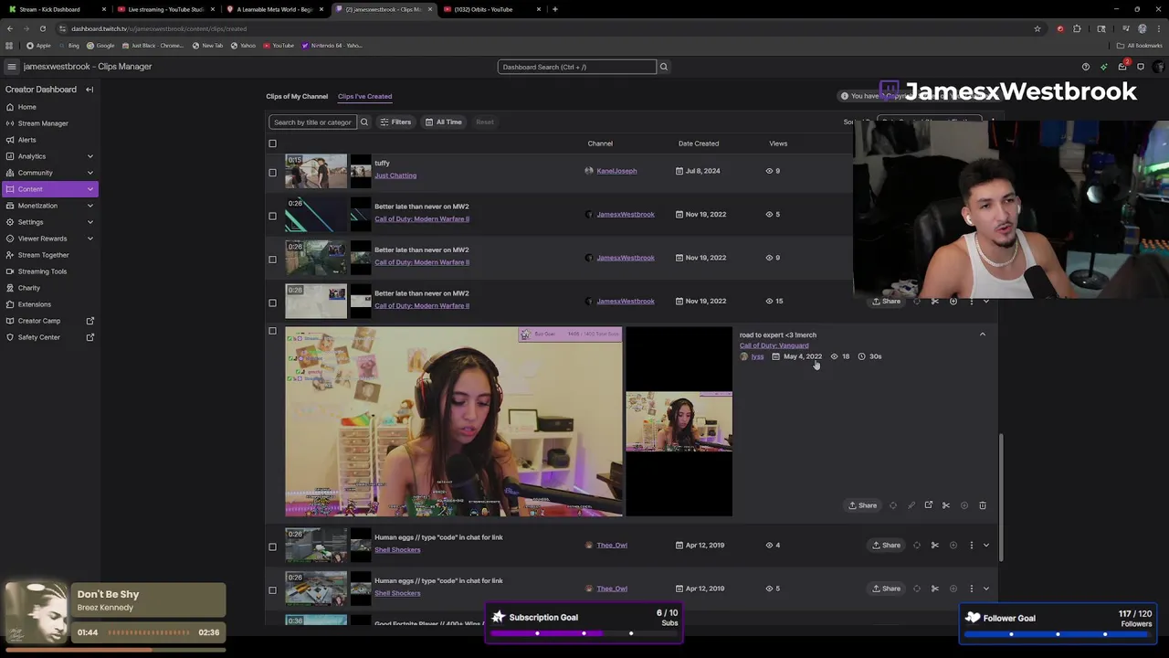Check the Human eggs 5-views clip checkbox
The height and width of the screenshot is (658, 1169).
click(x=272, y=589)
